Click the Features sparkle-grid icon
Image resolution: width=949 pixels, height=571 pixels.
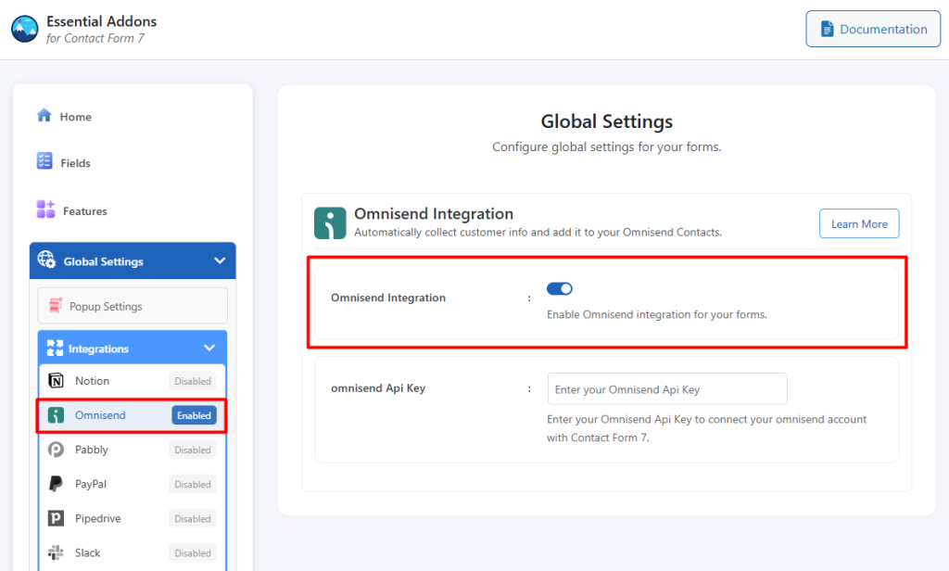[x=45, y=209]
